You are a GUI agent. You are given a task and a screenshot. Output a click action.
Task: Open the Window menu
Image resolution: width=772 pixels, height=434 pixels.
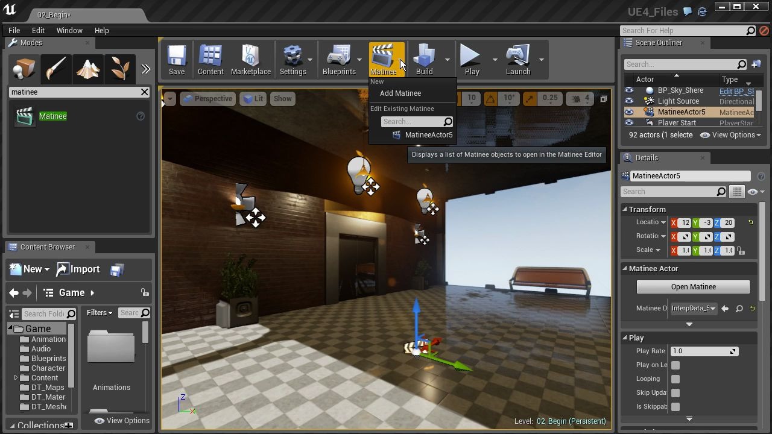coord(69,30)
